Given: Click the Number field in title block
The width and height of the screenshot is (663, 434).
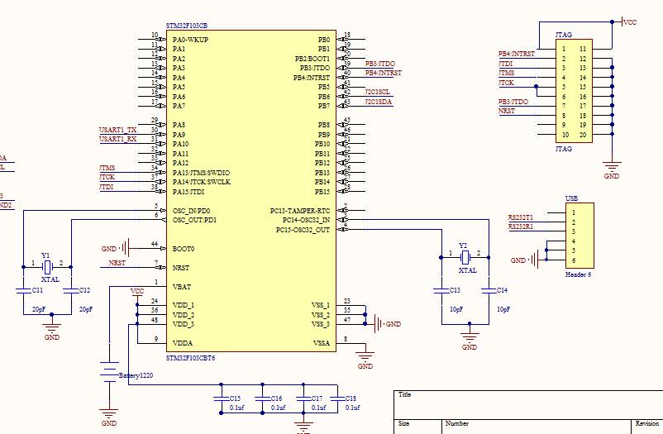Looking at the screenshot, I should click(537, 427).
